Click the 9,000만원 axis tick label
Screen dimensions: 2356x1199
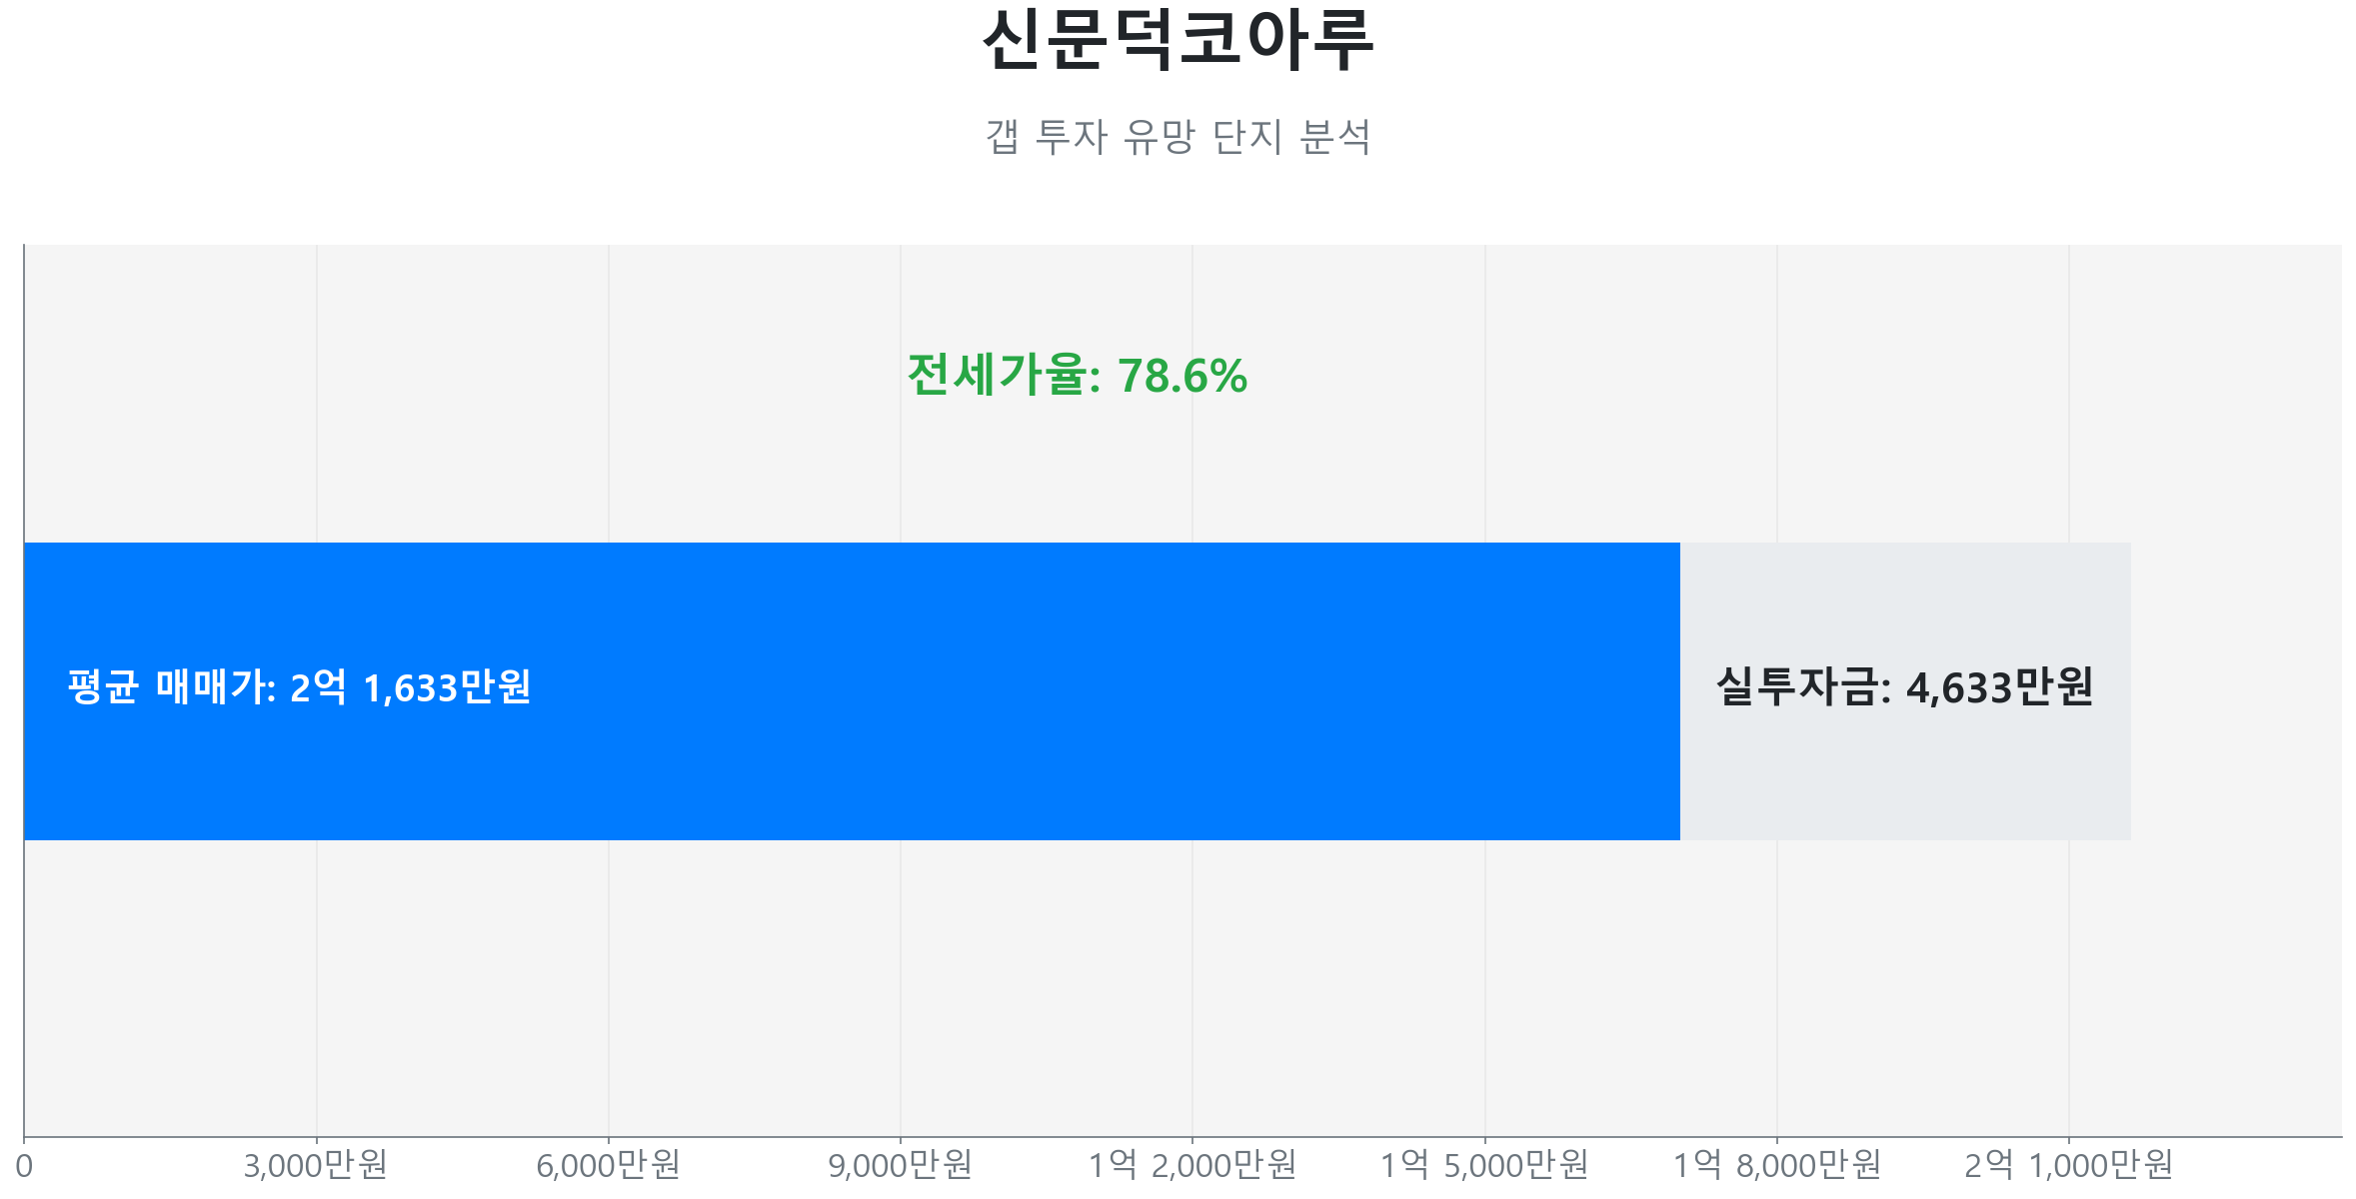coord(900,1165)
